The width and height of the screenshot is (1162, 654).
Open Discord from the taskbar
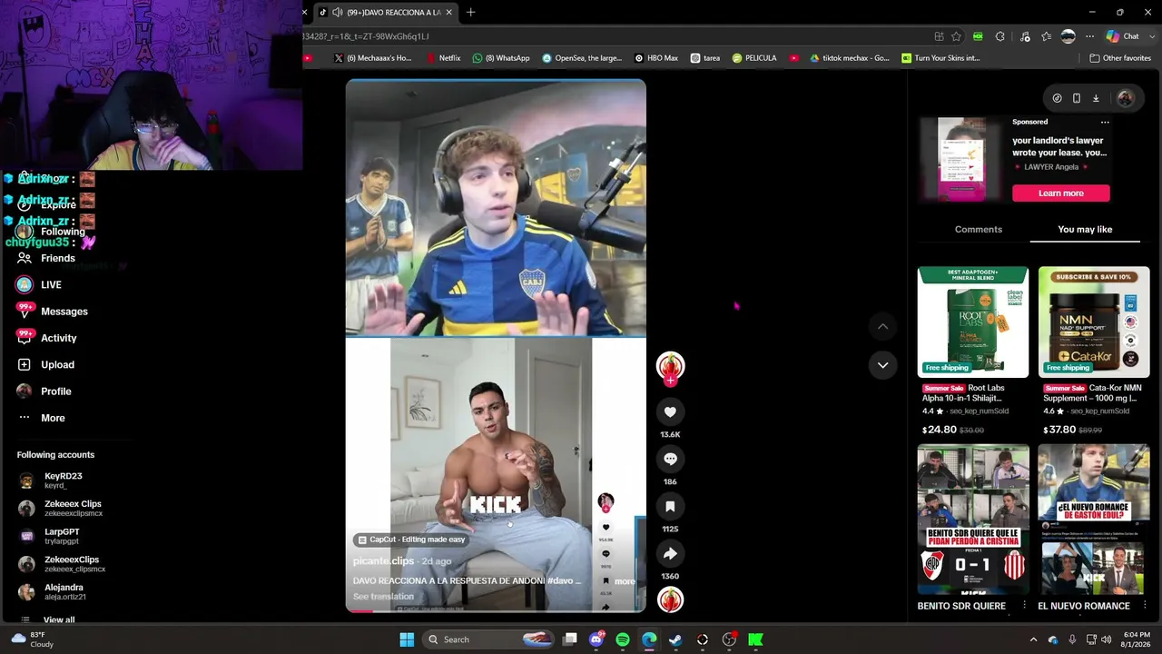pyautogui.click(x=596, y=639)
